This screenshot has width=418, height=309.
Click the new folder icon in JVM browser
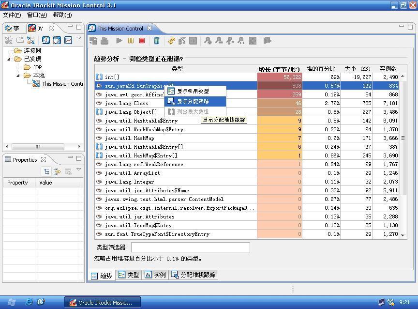click(x=20, y=40)
